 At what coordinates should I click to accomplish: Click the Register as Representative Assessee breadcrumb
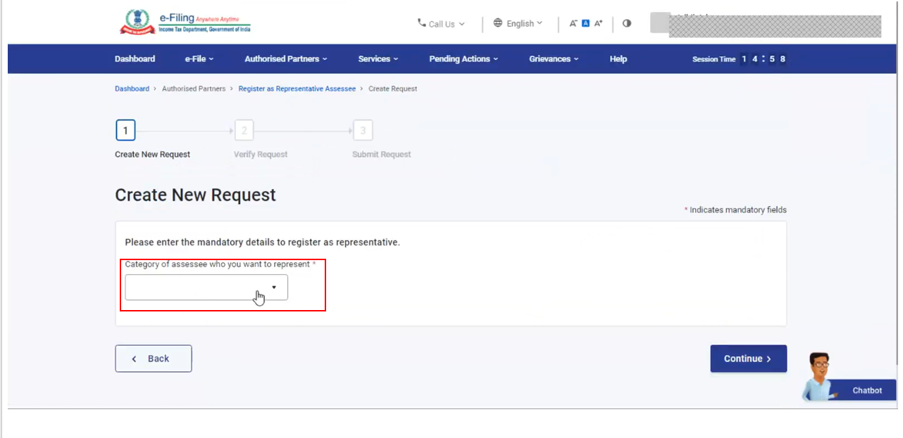[x=297, y=89]
